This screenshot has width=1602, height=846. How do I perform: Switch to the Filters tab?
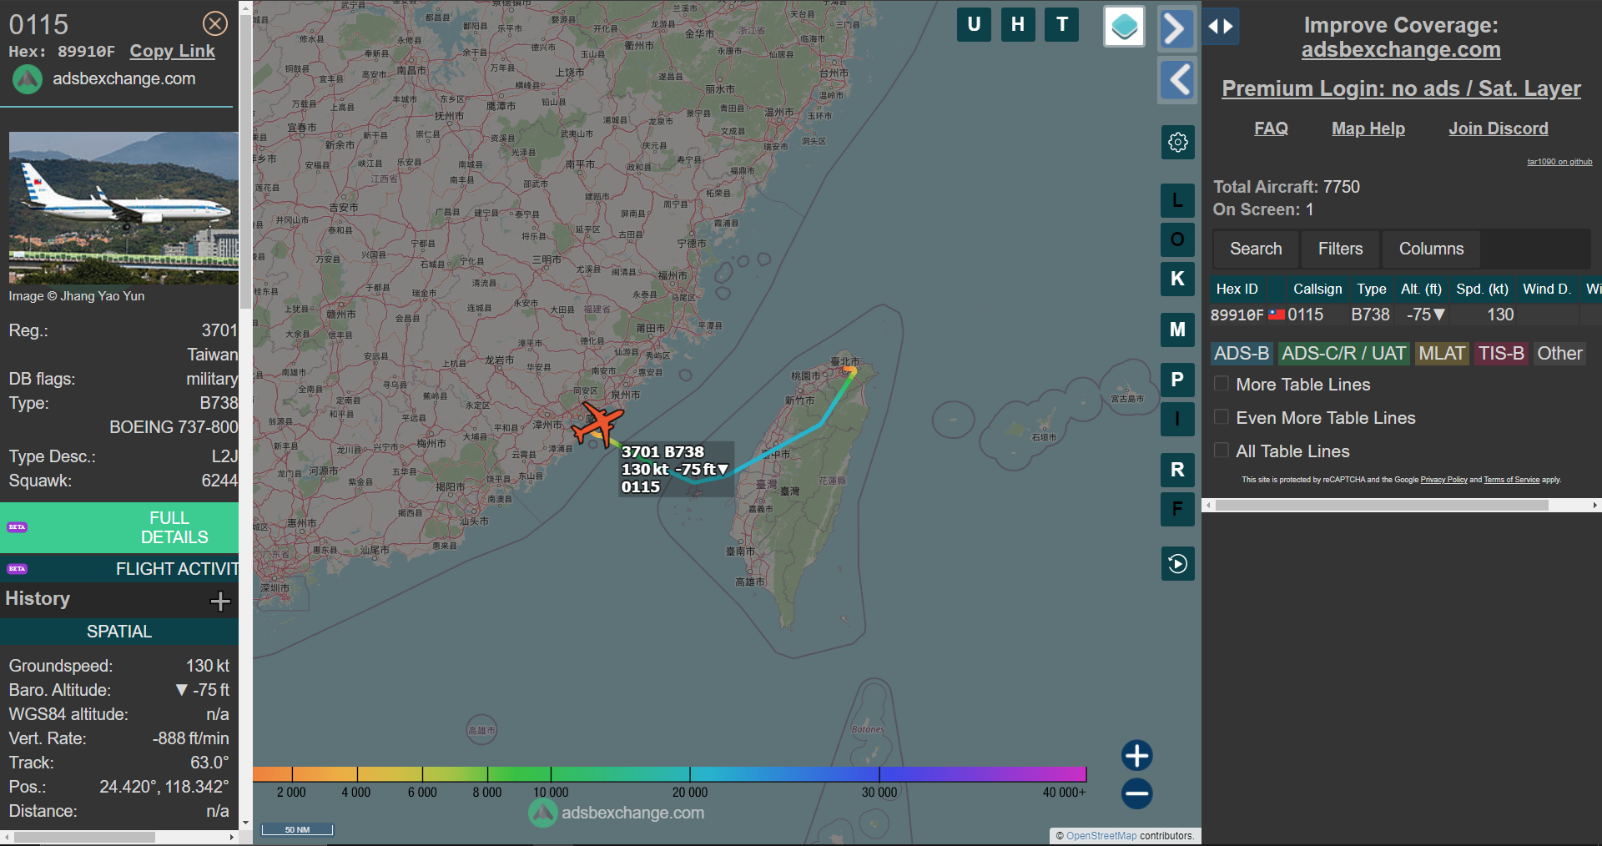tap(1340, 249)
